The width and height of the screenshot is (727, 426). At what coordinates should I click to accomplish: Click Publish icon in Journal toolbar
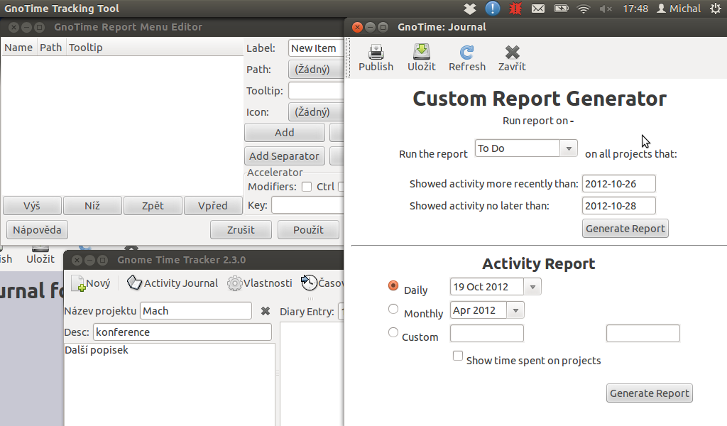click(376, 58)
